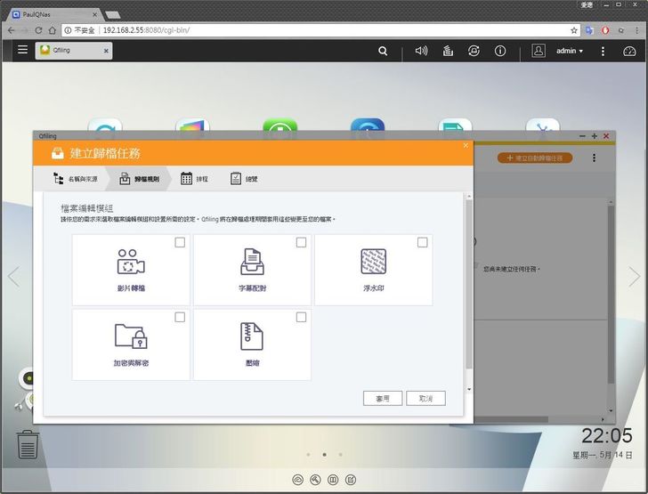Enable the 影片轉檔 checkbox

[x=181, y=242]
